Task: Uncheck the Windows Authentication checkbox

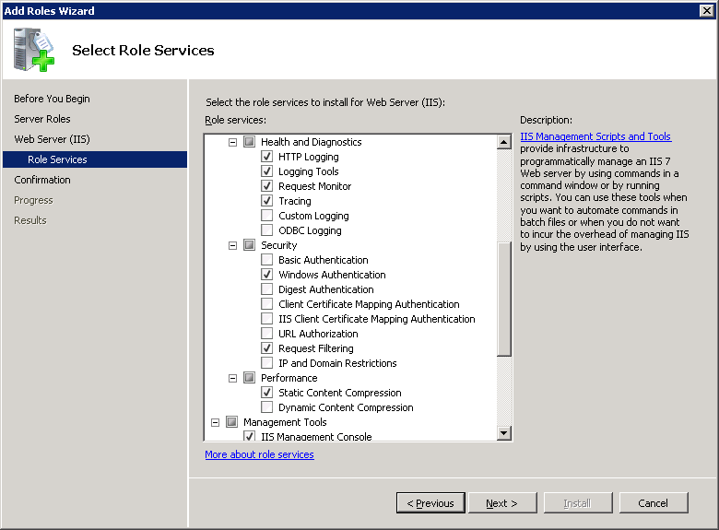Action: (267, 275)
